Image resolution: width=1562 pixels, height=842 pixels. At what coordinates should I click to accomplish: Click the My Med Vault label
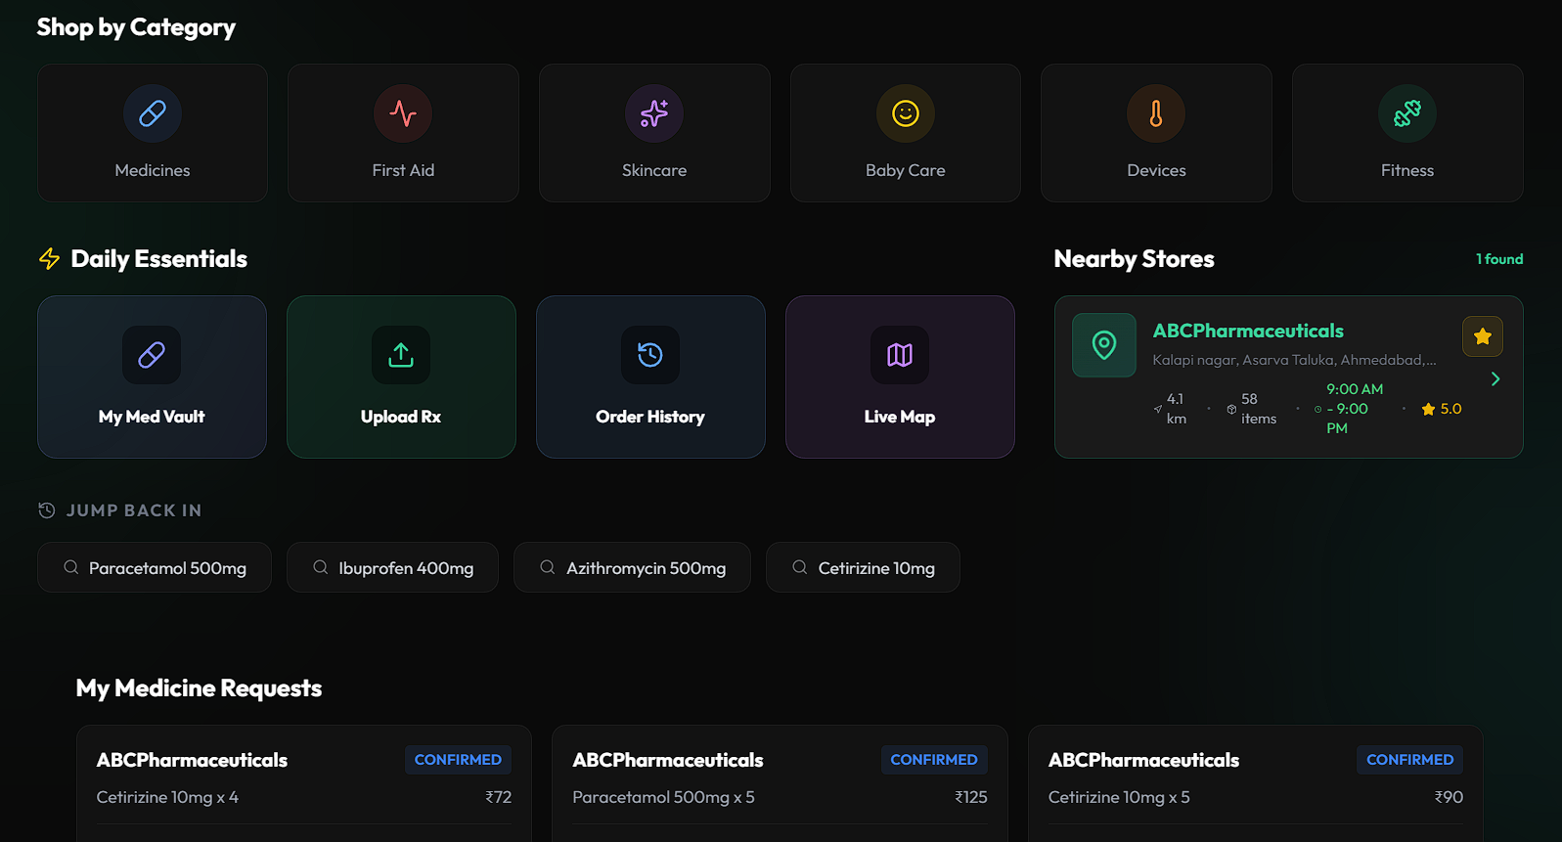pyautogui.click(x=152, y=417)
